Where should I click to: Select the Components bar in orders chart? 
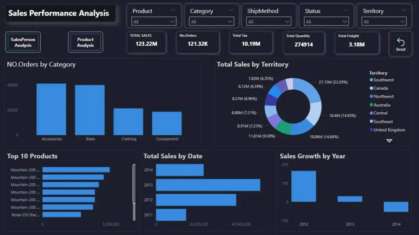[167, 124]
